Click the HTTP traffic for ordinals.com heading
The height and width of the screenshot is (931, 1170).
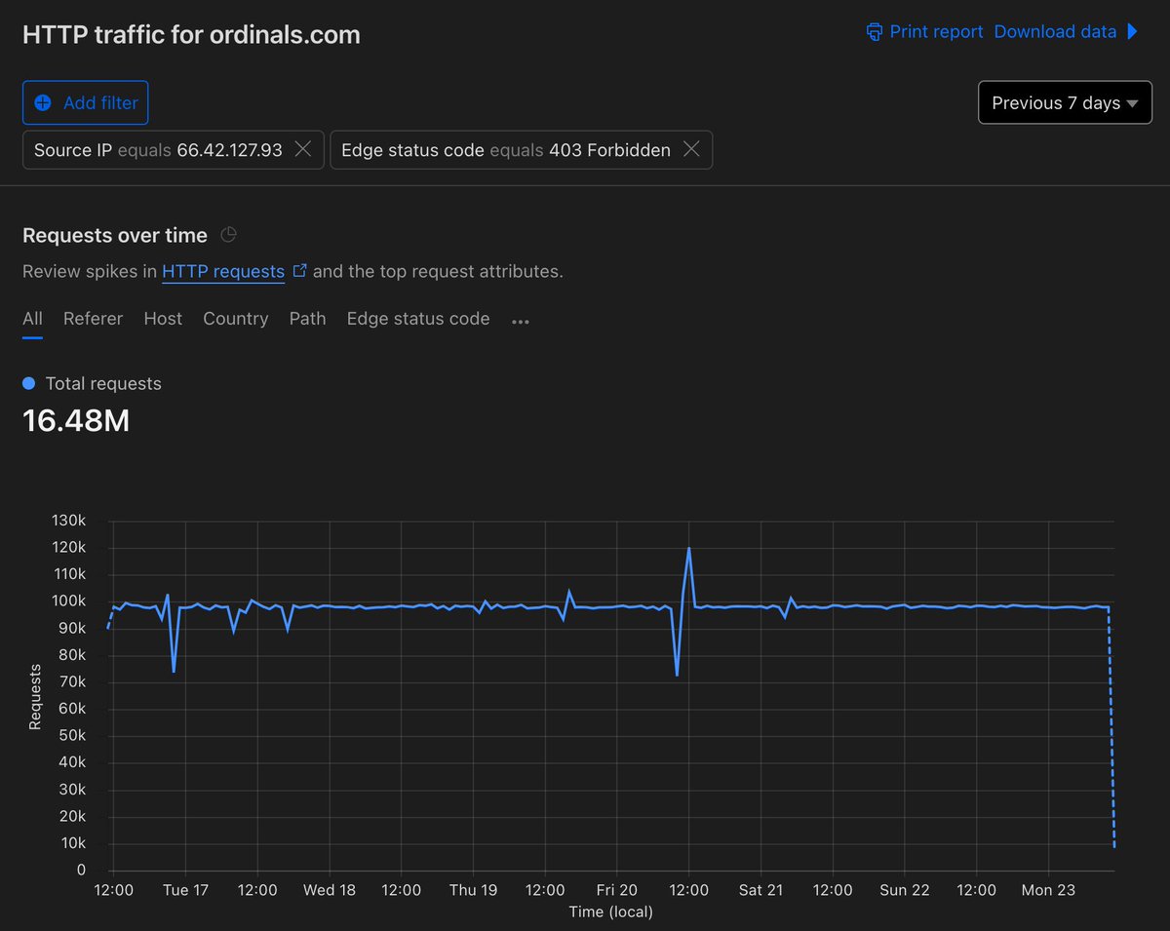point(191,35)
